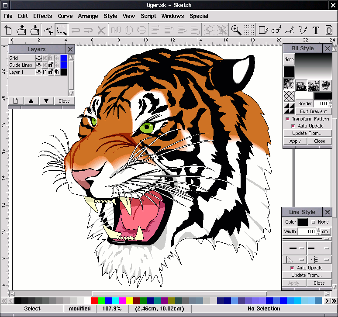Open the Arrange menu
The image size is (338, 317).
(88, 16)
